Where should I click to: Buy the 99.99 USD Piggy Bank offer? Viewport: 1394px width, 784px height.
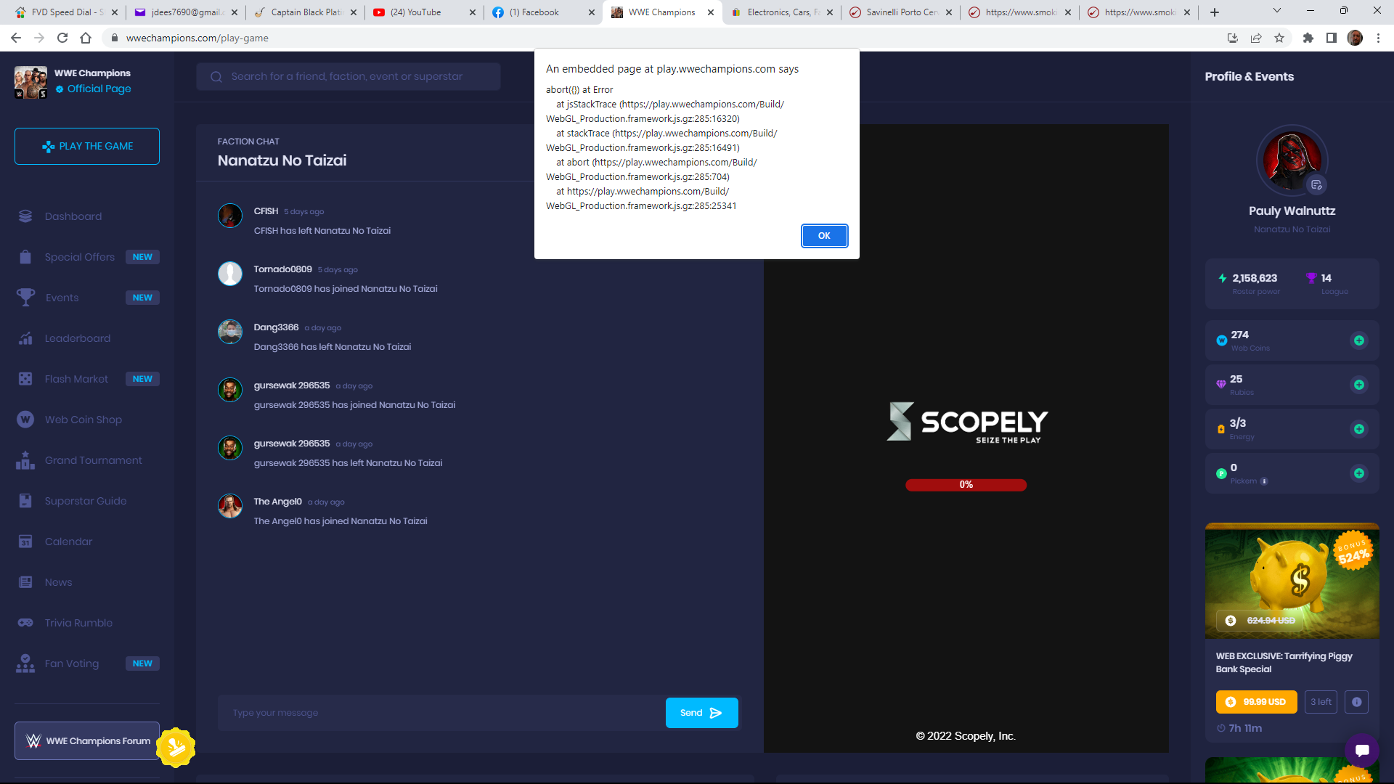click(1256, 702)
